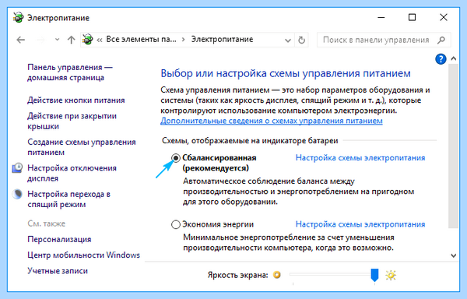Viewport: 467px width, 299px height.
Task: Click the bright sun brightness icon
Action: click(391, 275)
